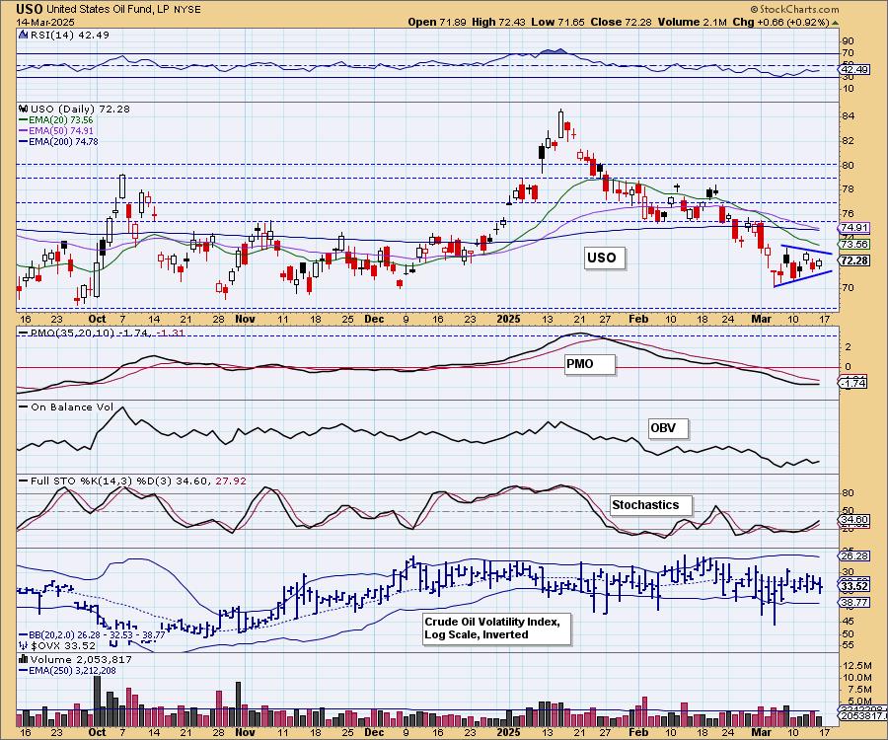888x740 pixels.
Task: Click the Low 71.65 value
Action: (557, 22)
